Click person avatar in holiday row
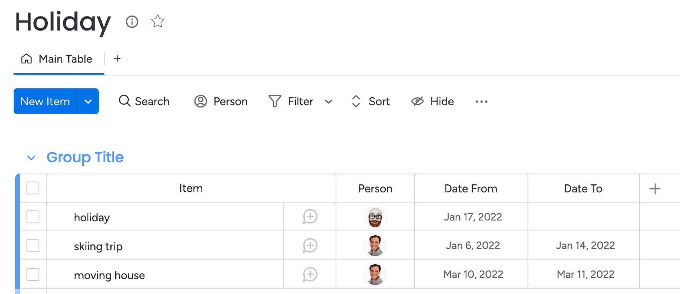This screenshot has height=294, width=680. click(x=375, y=217)
